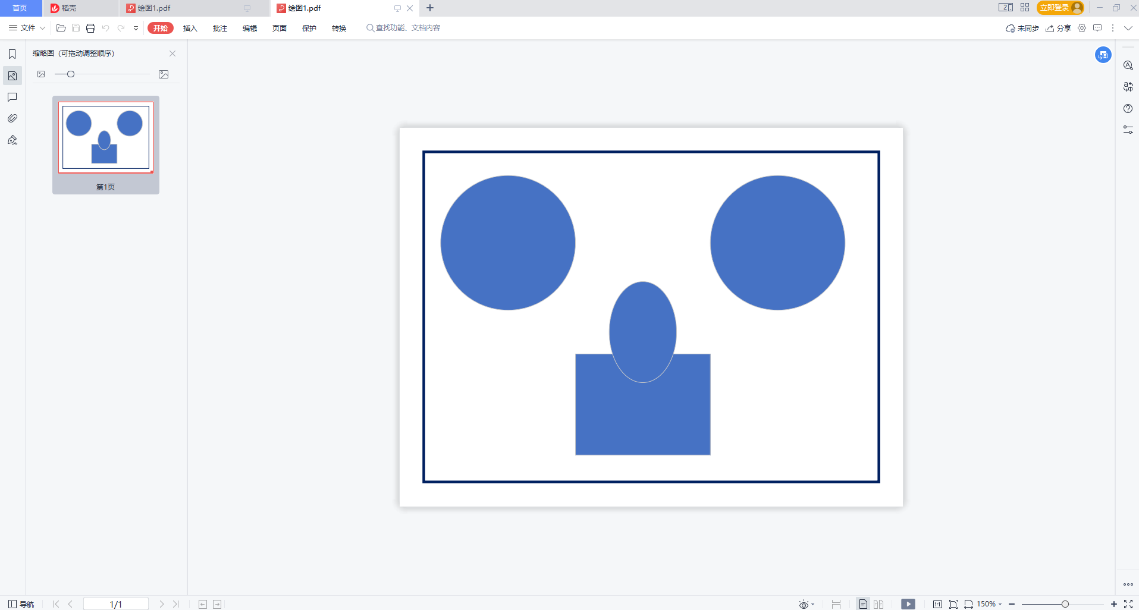
Task: Click the print icon
Action: (90, 28)
